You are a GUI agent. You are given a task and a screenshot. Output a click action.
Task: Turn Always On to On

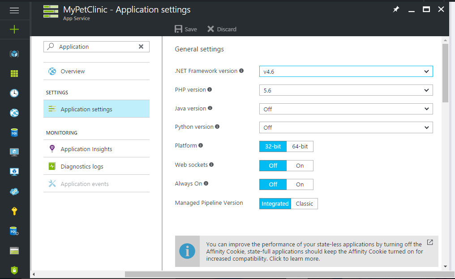(x=300, y=184)
